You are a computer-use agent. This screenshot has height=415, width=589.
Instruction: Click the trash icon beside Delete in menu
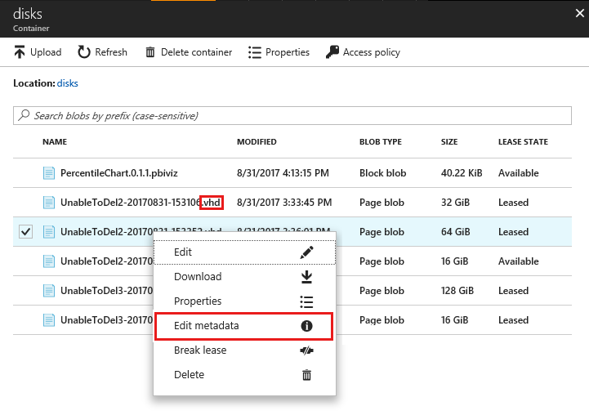[x=307, y=375]
